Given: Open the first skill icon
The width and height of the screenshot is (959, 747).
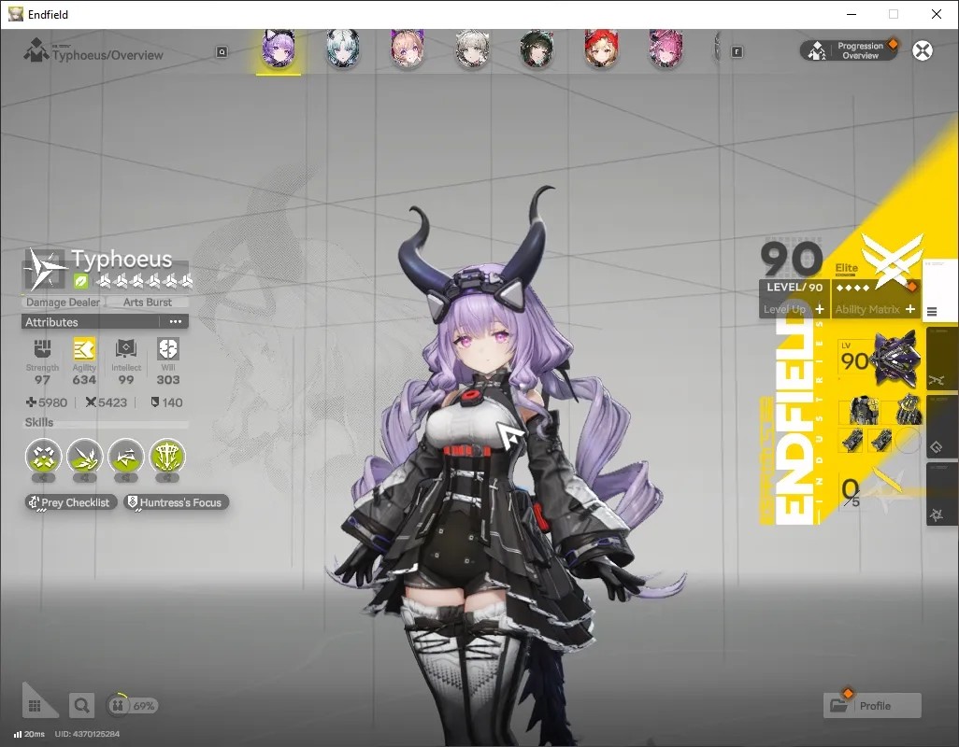Looking at the screenshot, I should [x=43, y=457].
